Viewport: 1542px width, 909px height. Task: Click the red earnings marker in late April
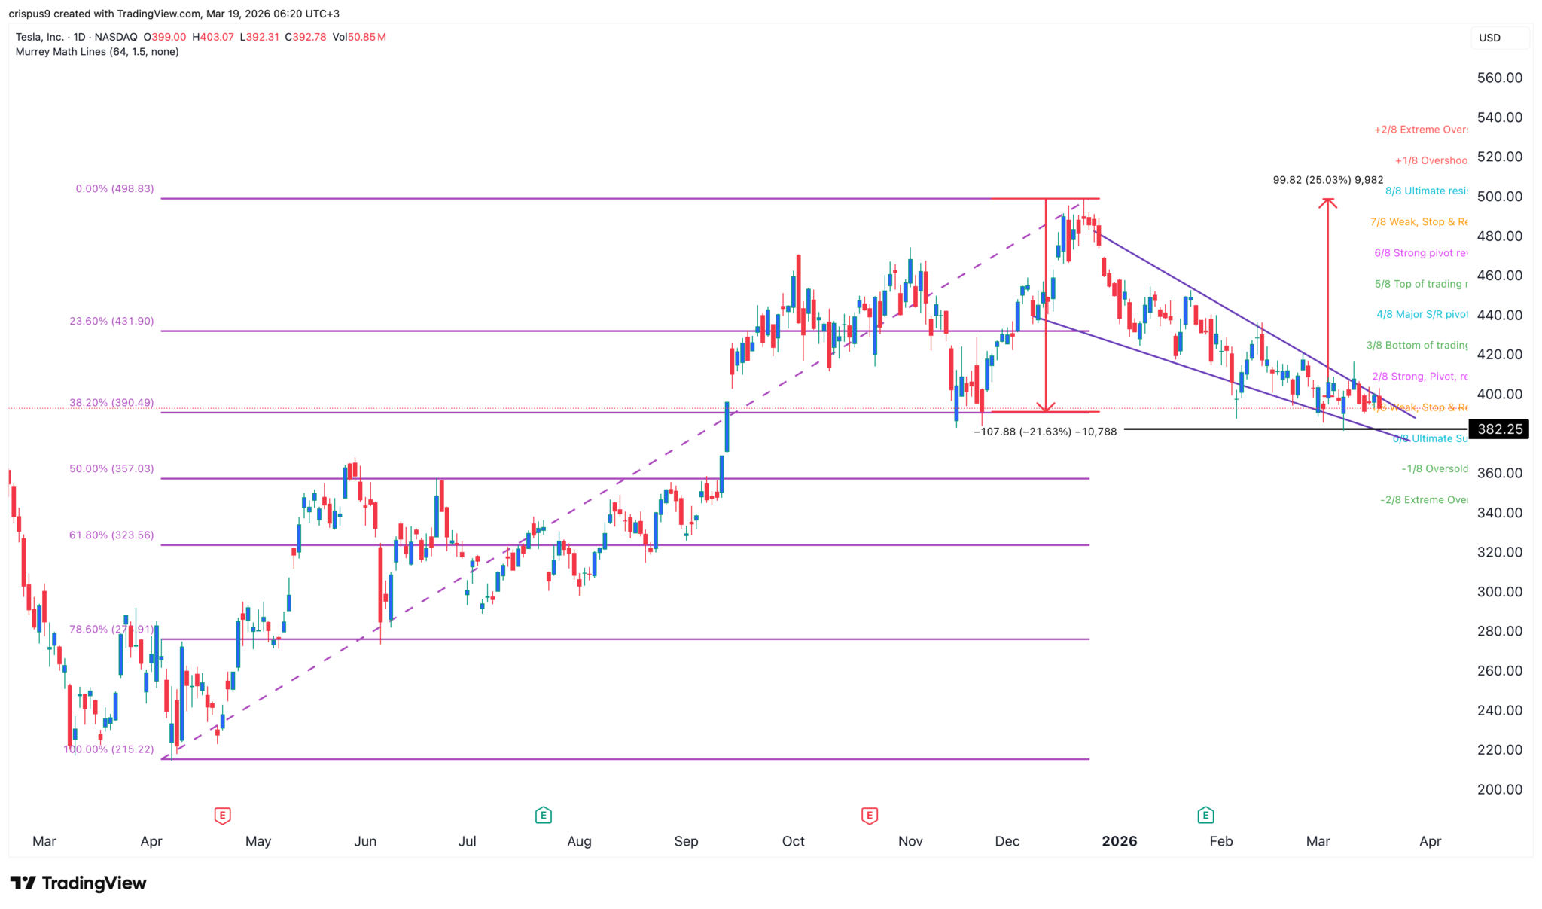(x=222, y=815)
